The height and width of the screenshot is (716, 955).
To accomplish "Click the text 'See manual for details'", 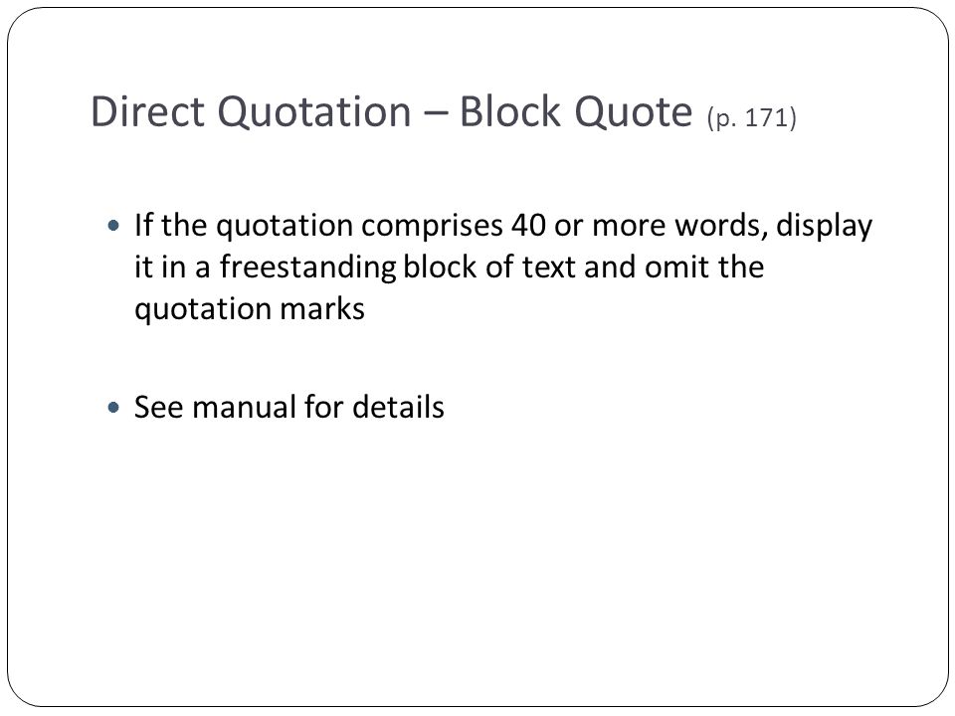I will pyautogui.click(x=288, y=407).
